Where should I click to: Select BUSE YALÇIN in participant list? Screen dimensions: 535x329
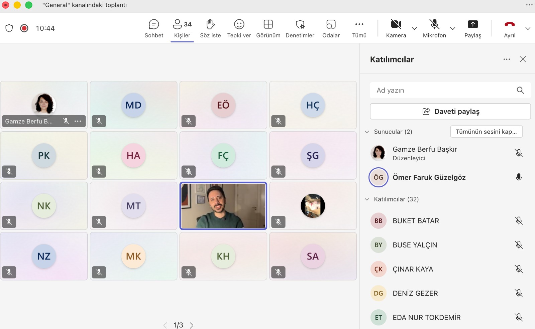447,245
